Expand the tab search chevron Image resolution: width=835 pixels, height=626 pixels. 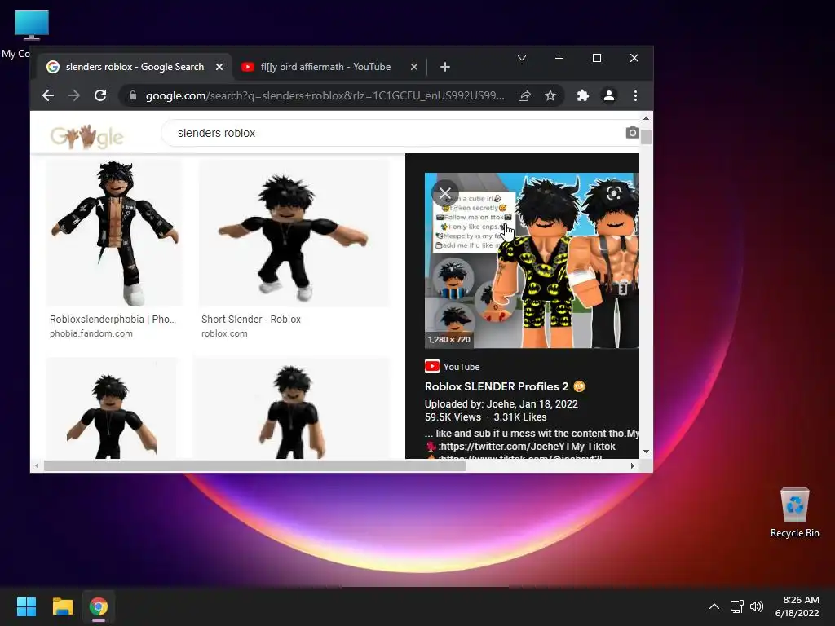point(522,58)
